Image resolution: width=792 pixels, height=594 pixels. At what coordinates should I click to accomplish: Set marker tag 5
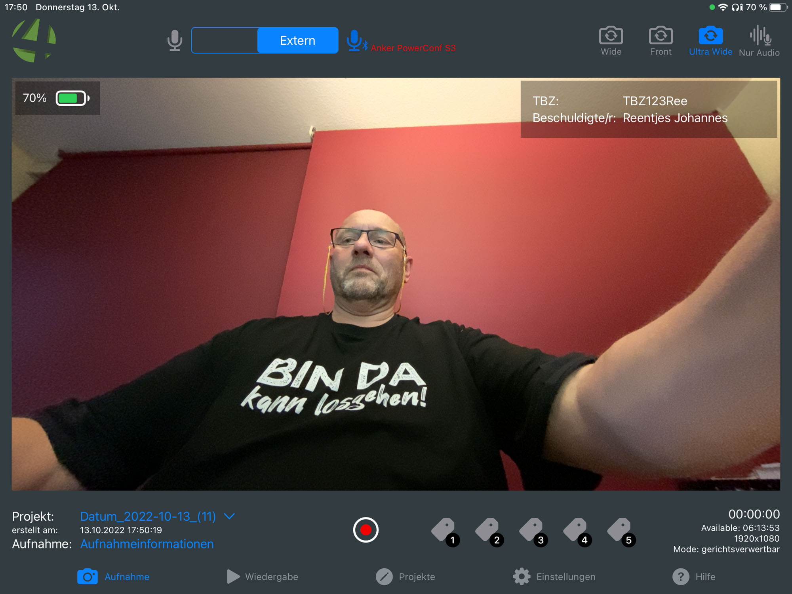(x=621, y=532)
